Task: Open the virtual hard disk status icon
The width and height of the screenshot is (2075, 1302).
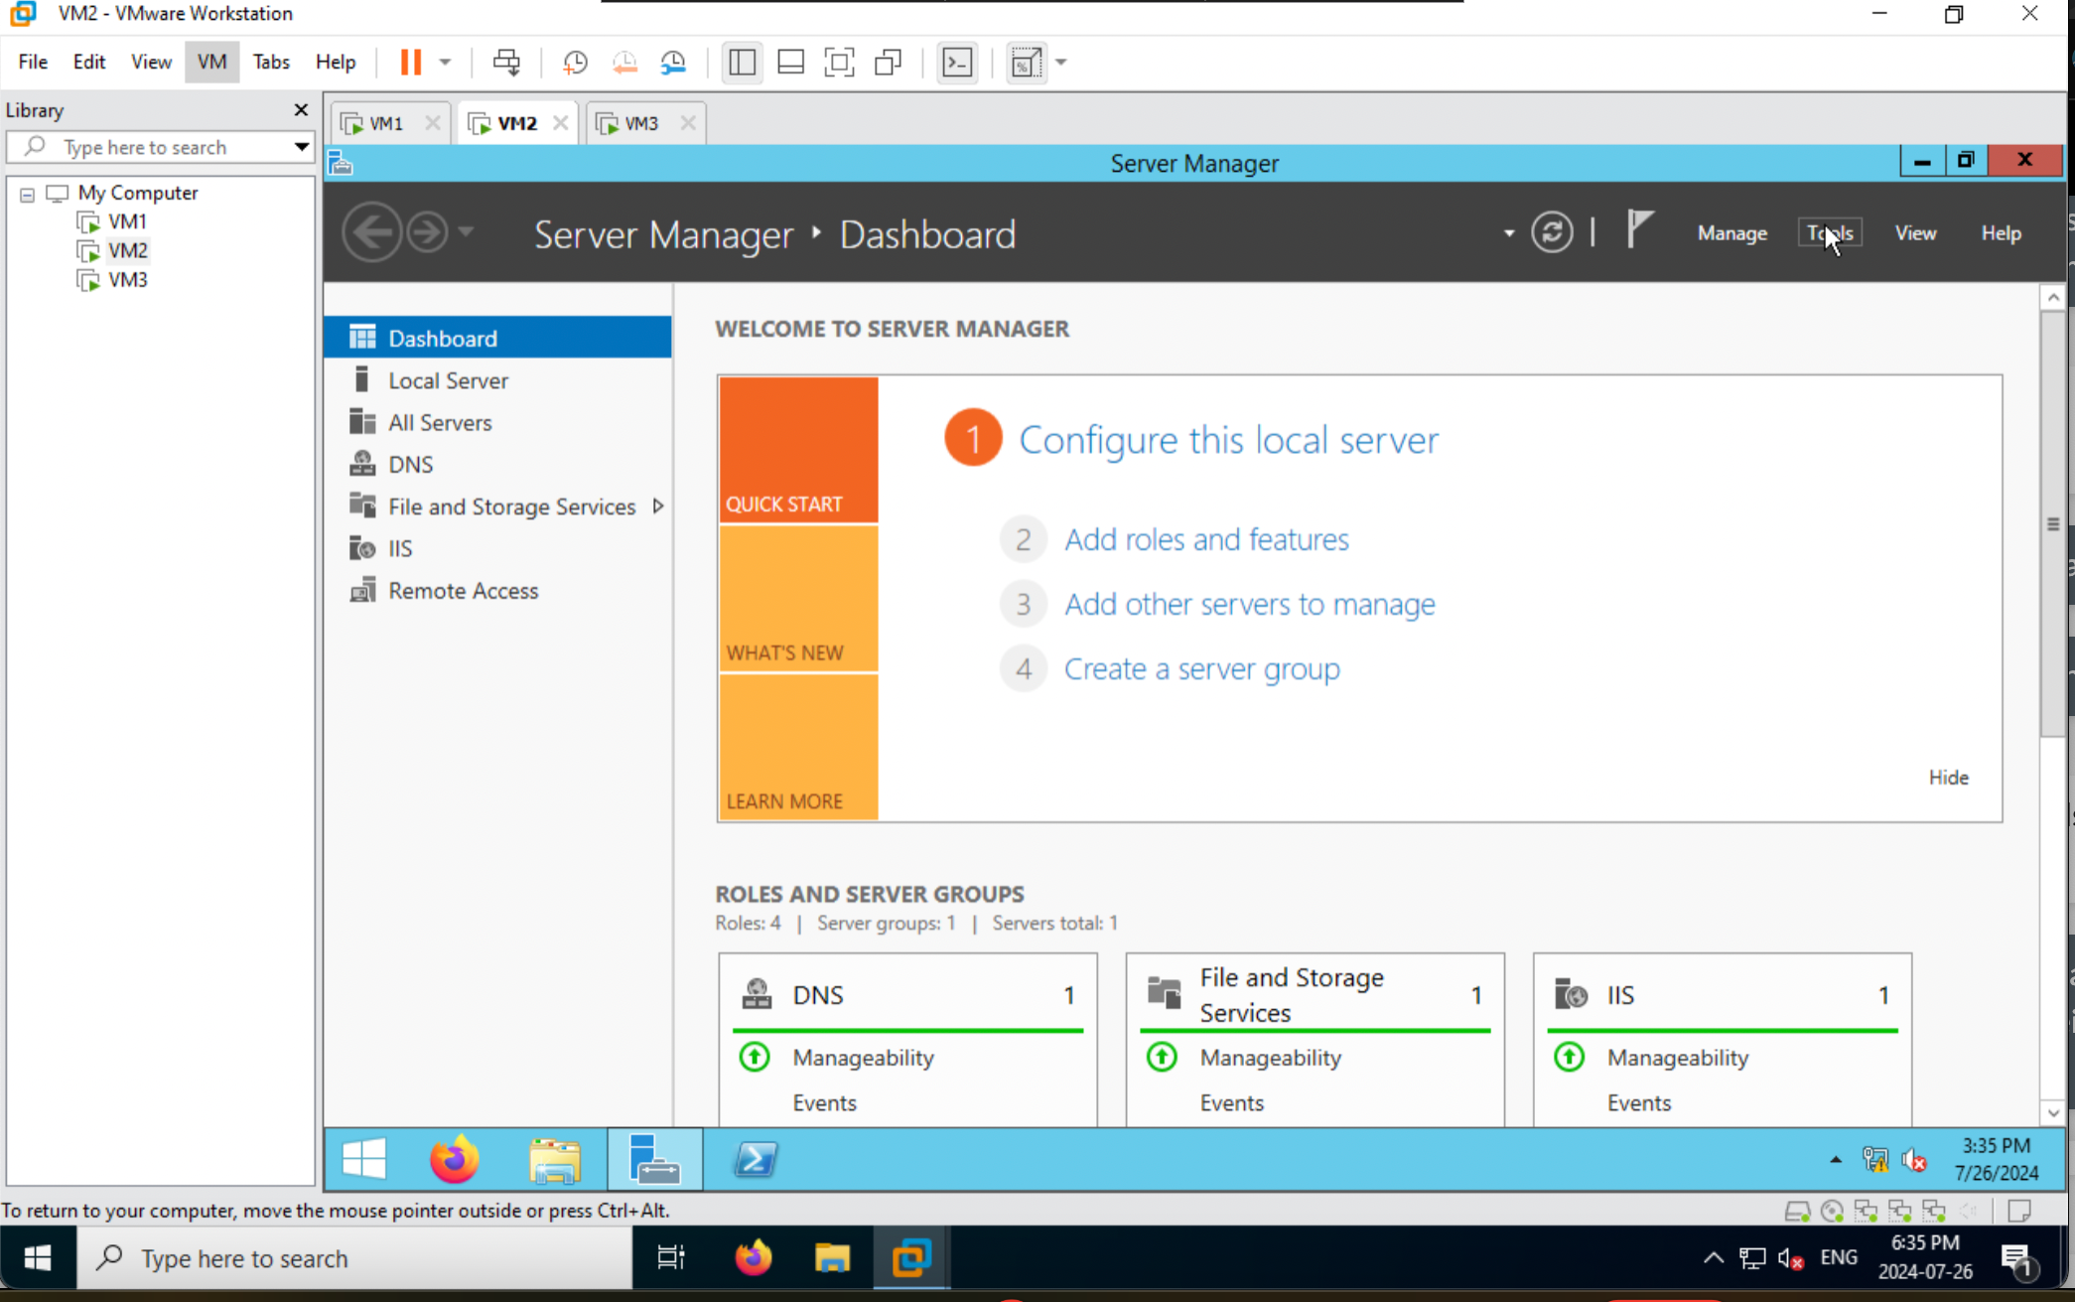Action: [x=1797, y=1210]
